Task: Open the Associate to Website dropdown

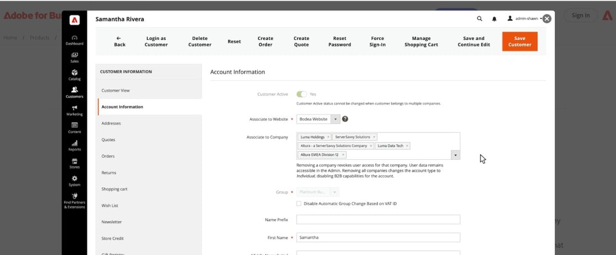Action: (x=318, y=119)
